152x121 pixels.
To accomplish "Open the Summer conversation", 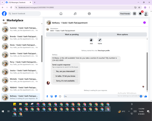I will click(x=20, y=29).
